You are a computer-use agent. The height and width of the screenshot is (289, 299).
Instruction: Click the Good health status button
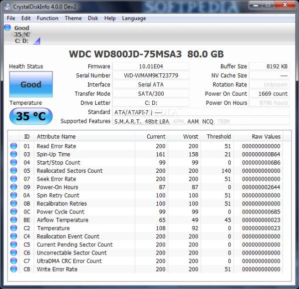pyautogui.click(x=31, y=84)
